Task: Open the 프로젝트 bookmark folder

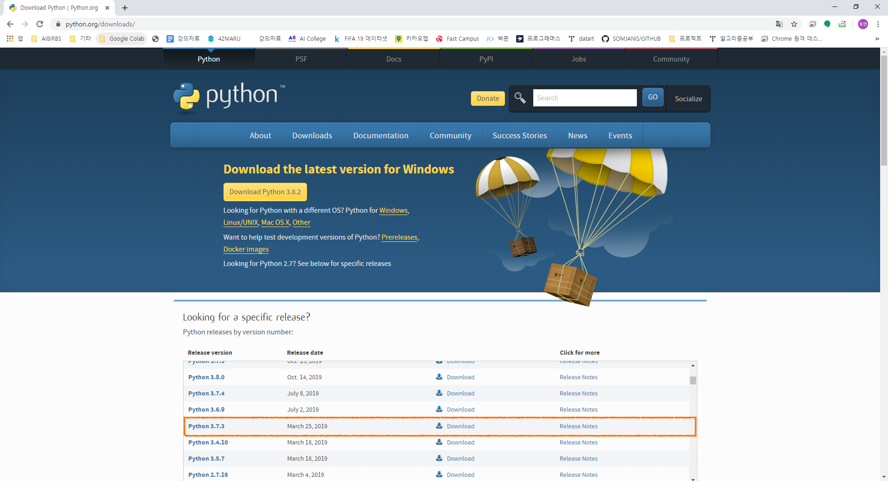Action: pos(685,39)
